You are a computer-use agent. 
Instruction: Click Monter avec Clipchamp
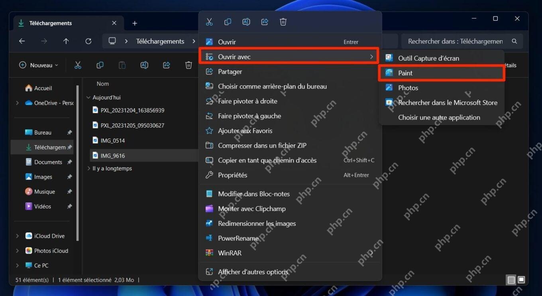290,209
